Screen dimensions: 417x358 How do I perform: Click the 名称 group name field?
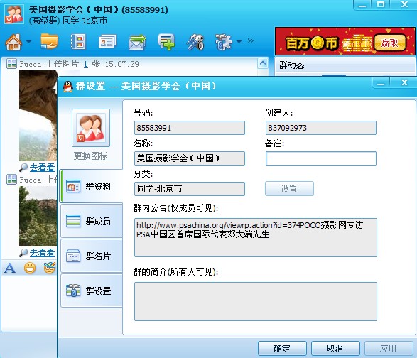190,158
